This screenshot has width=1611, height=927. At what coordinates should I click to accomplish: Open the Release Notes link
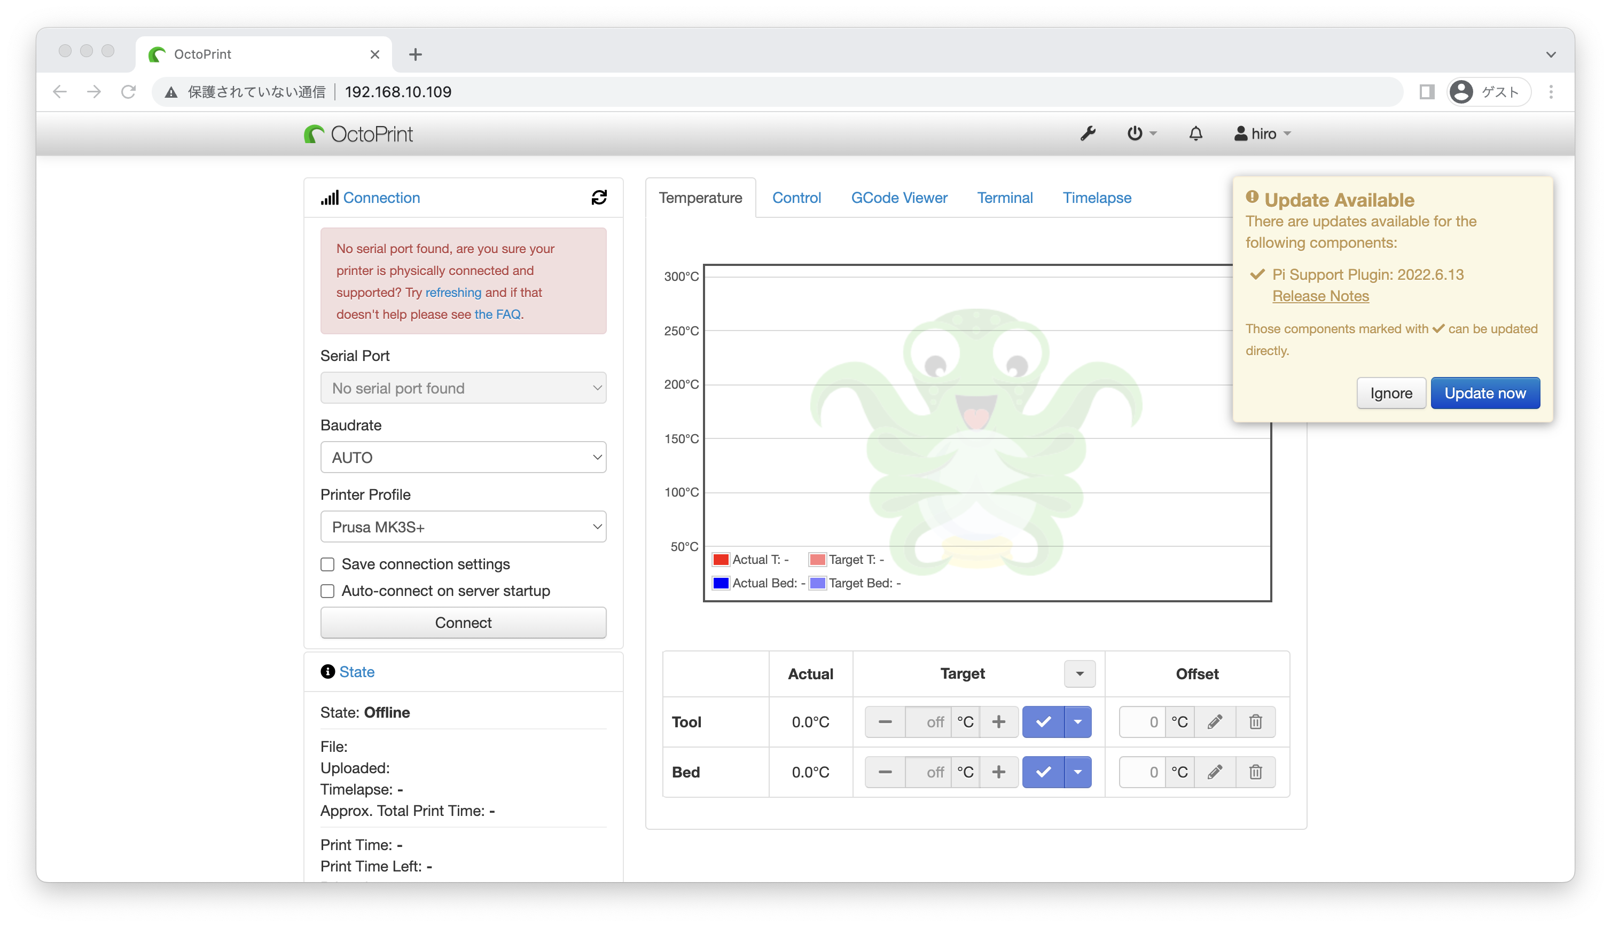(x=1320, y=296)
